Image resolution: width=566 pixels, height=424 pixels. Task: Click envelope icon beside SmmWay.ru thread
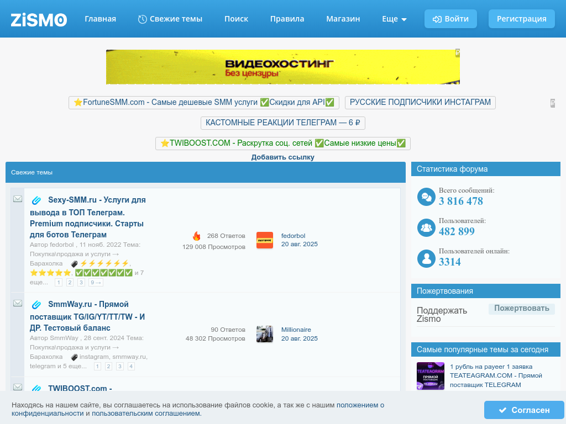coord(18,303)
